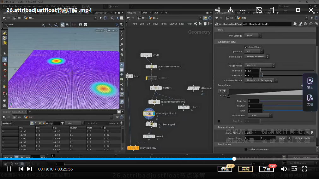The width and height of the screenshot is (319, 179).
Task: Click the parameter gear settings icon
Action: (295, 24)
